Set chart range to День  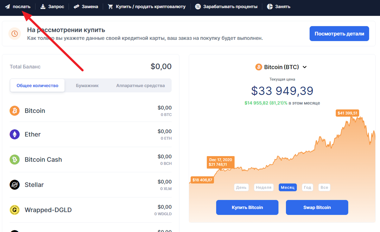241,187
